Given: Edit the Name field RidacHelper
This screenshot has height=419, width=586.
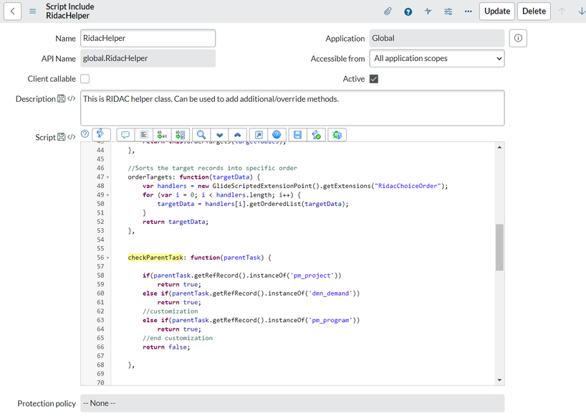Looking at the screenshot, I should pos(148,38).
